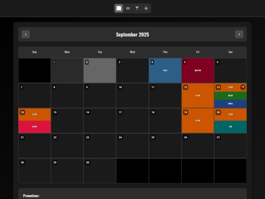The height and width of the screenshot is (199, 265).
Task: Select the September 23 day cell
Action: (x=100, y=146)
